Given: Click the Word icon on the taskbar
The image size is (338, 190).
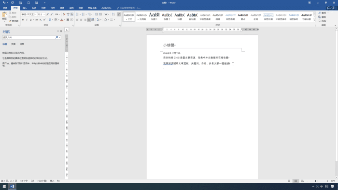Looking at the screenshot, I should tap(12, 187).
